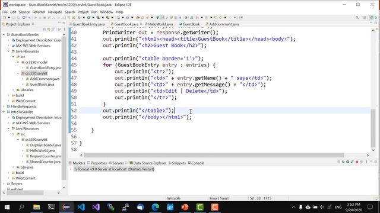Collapse the IntroToServlet project node
Image resolution: width=380 pixels, height=213 pixels.
4,112
